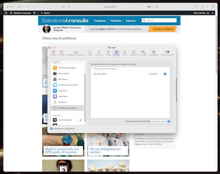Click the Safari page vertical scrollbar
220x174 pixels.
pos(216,44)
